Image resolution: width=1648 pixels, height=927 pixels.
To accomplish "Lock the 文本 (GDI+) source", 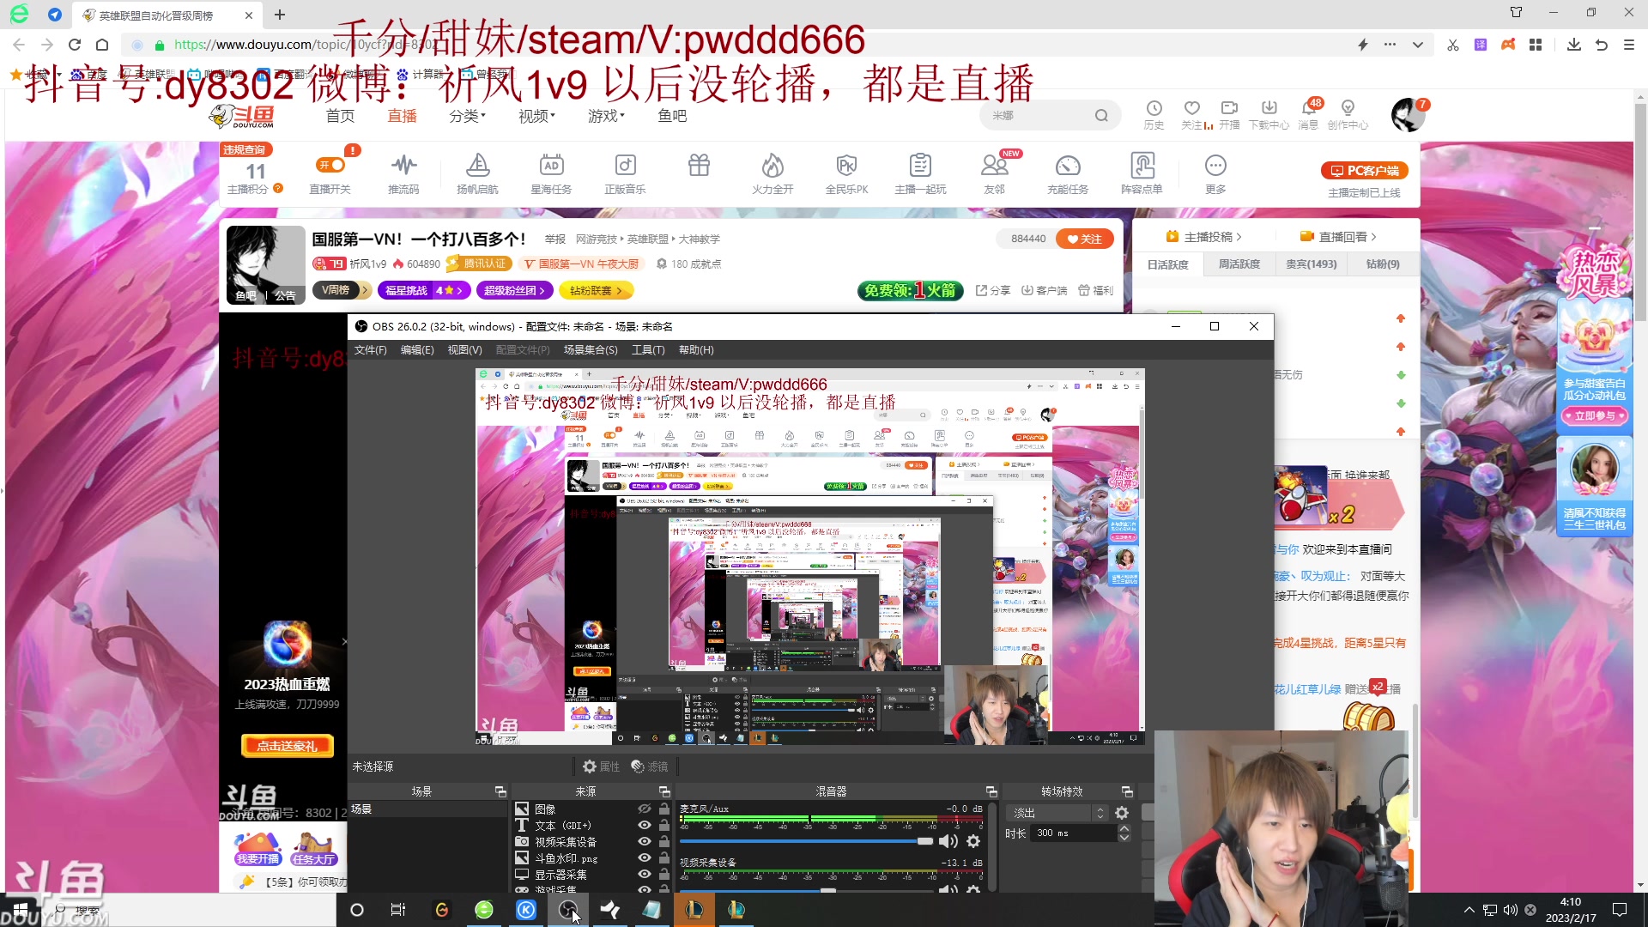I will [664, 825].
